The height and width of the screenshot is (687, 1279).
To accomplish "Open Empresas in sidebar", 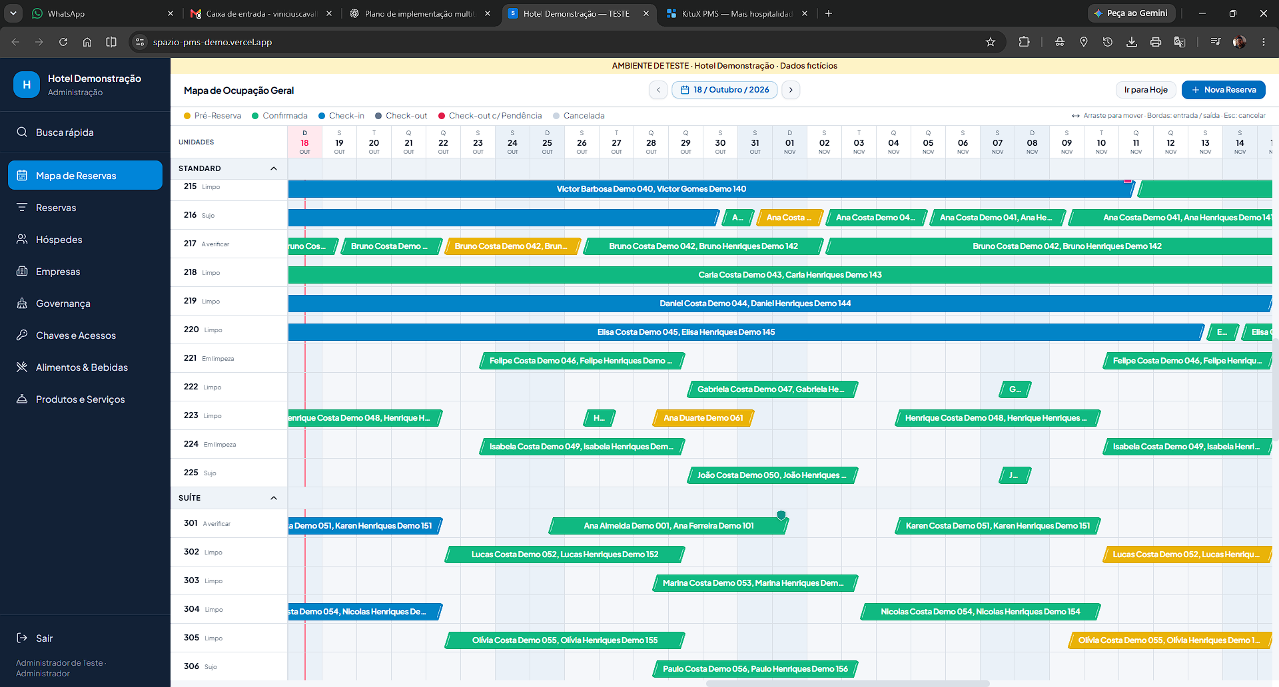I will click(x=85, y=272).
